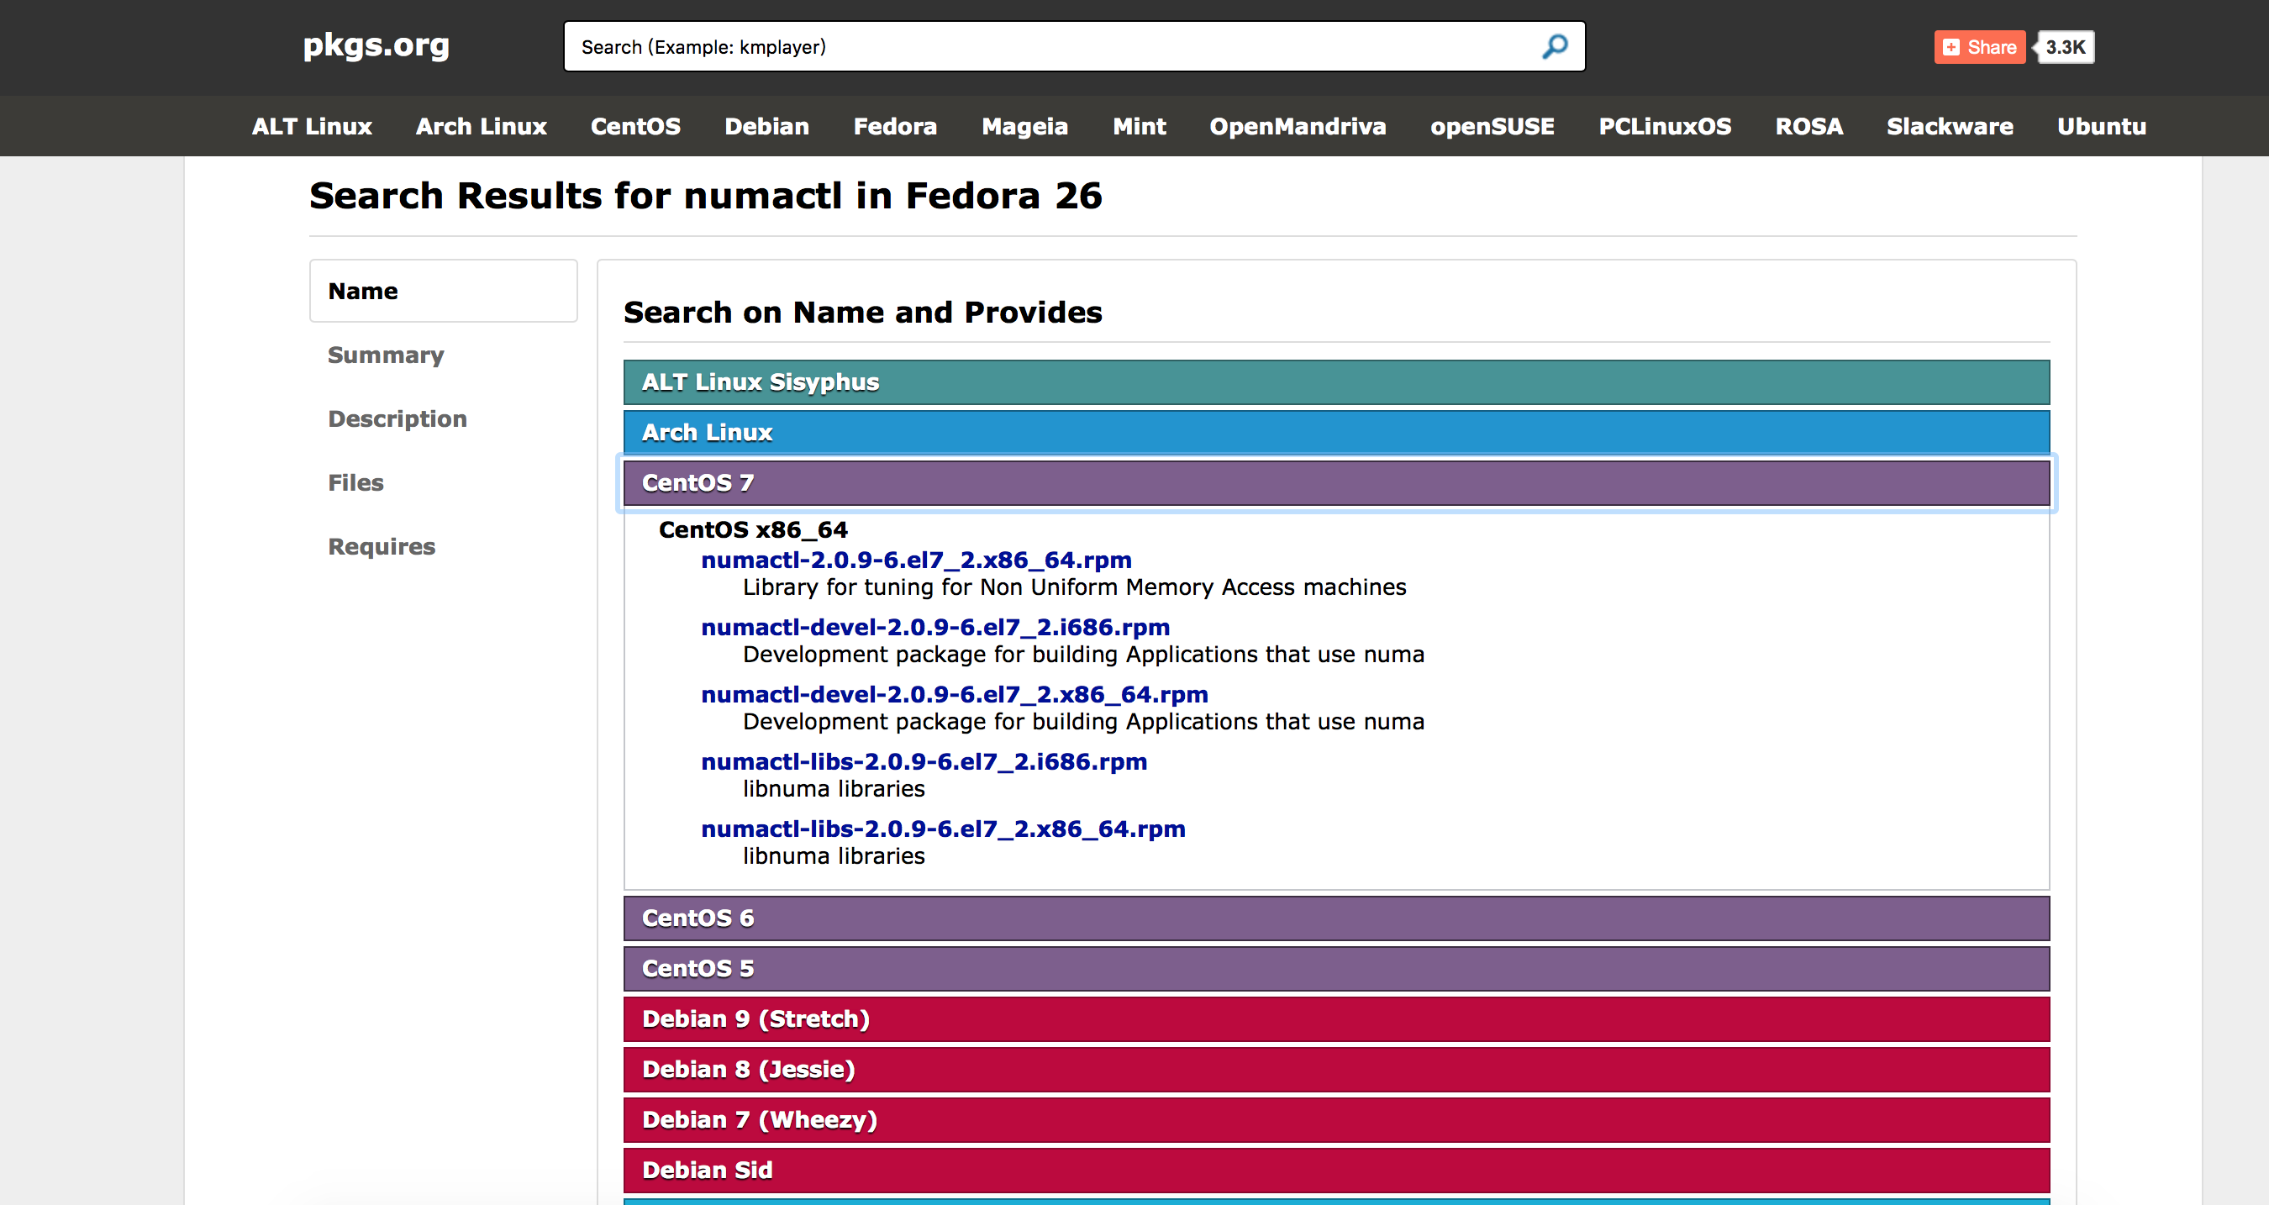Open Arch Linux in navigation bar
The width and height of the screenshot is (2269, 1205).
(x=481, y=126)
